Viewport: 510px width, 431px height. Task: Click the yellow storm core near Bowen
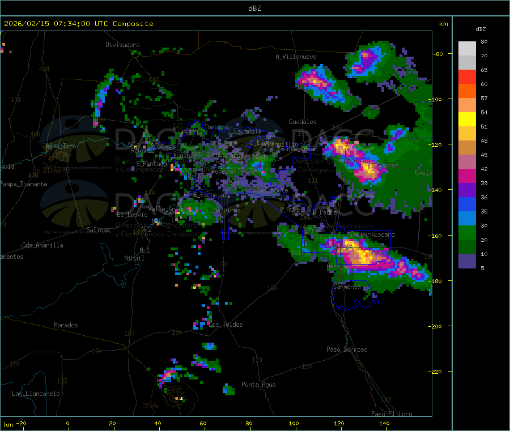[x=363, y=254]
